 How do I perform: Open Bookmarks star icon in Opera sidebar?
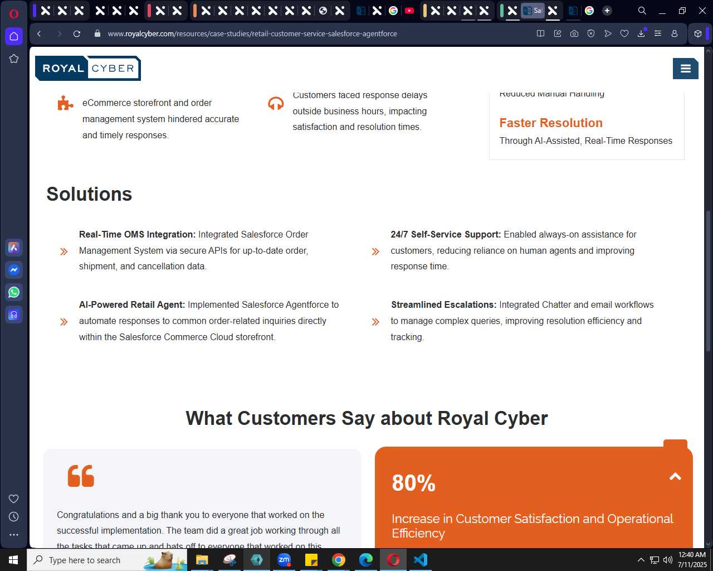14,59
